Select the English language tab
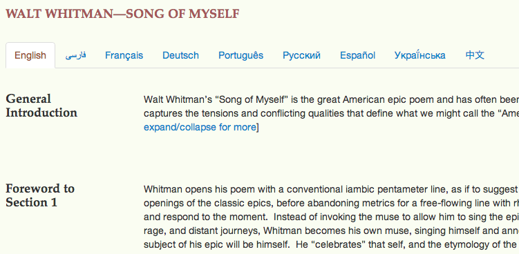519x254 pixels. pos(30,55)
